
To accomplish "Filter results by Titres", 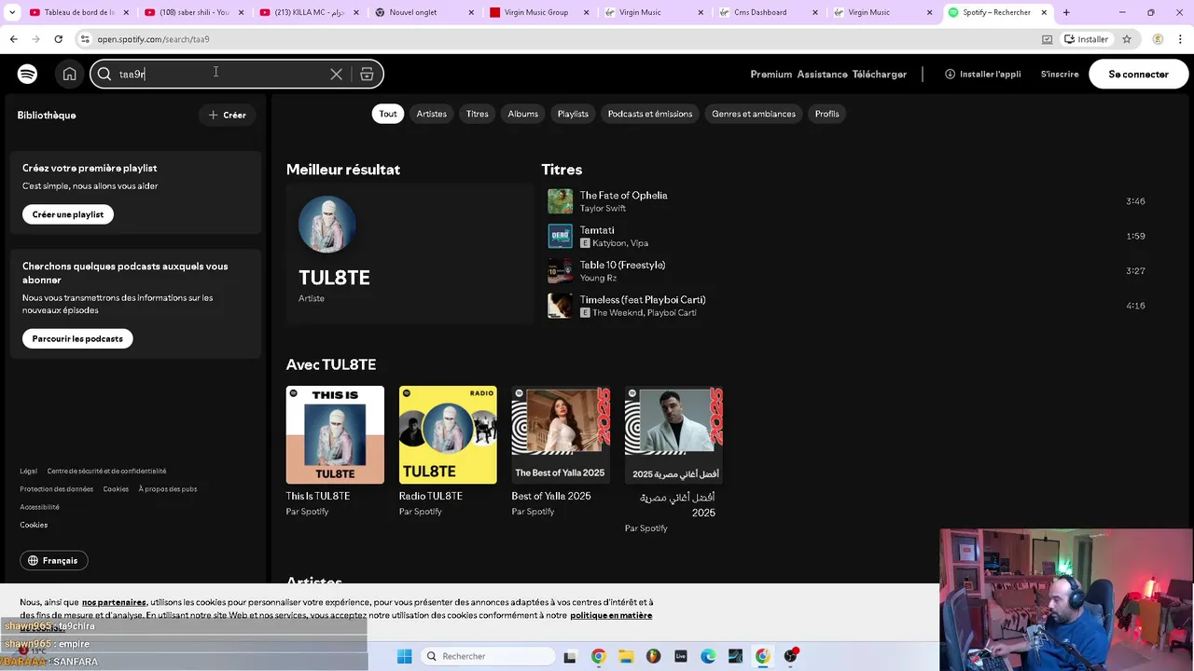I will [478, 114].
